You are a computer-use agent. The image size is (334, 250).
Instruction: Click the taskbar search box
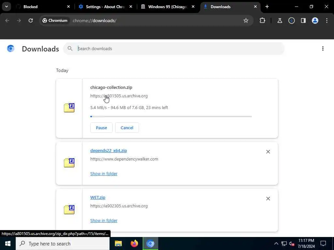coord(63,243)
